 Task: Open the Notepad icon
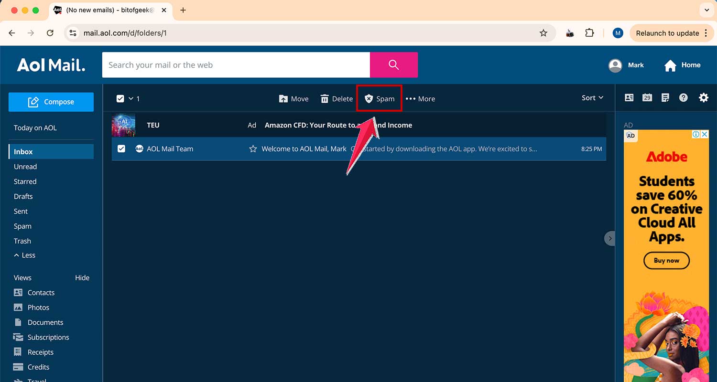click(665, 97)
